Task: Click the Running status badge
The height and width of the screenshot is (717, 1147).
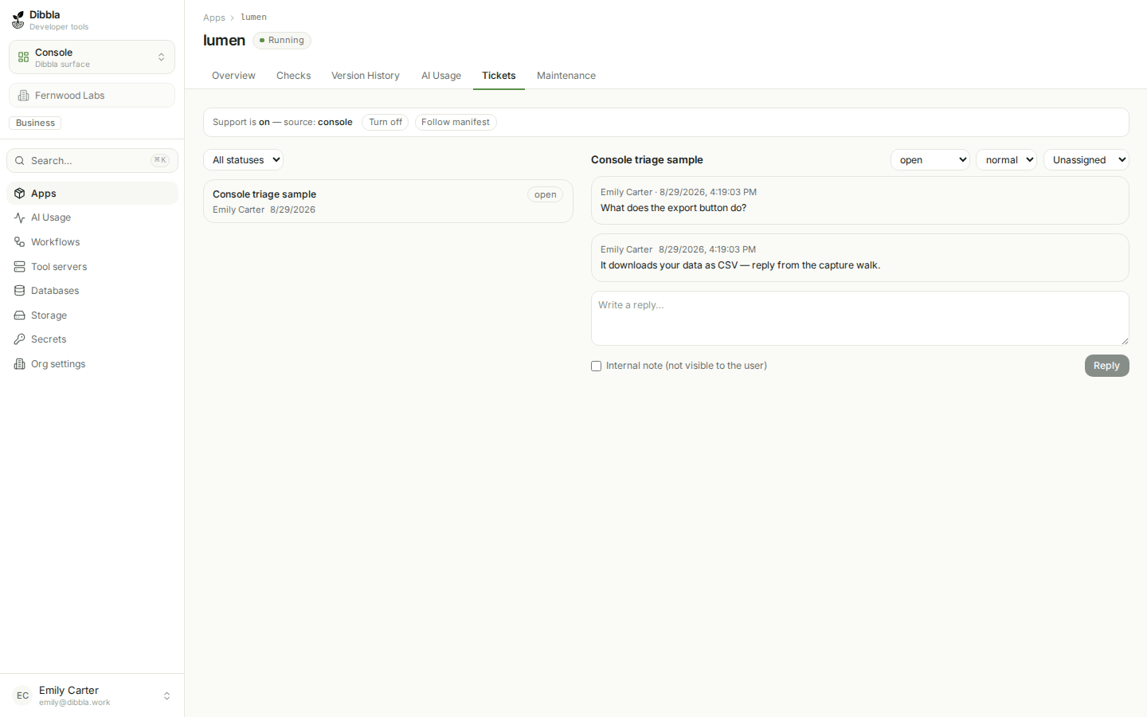Action: (x=282, y=41)
